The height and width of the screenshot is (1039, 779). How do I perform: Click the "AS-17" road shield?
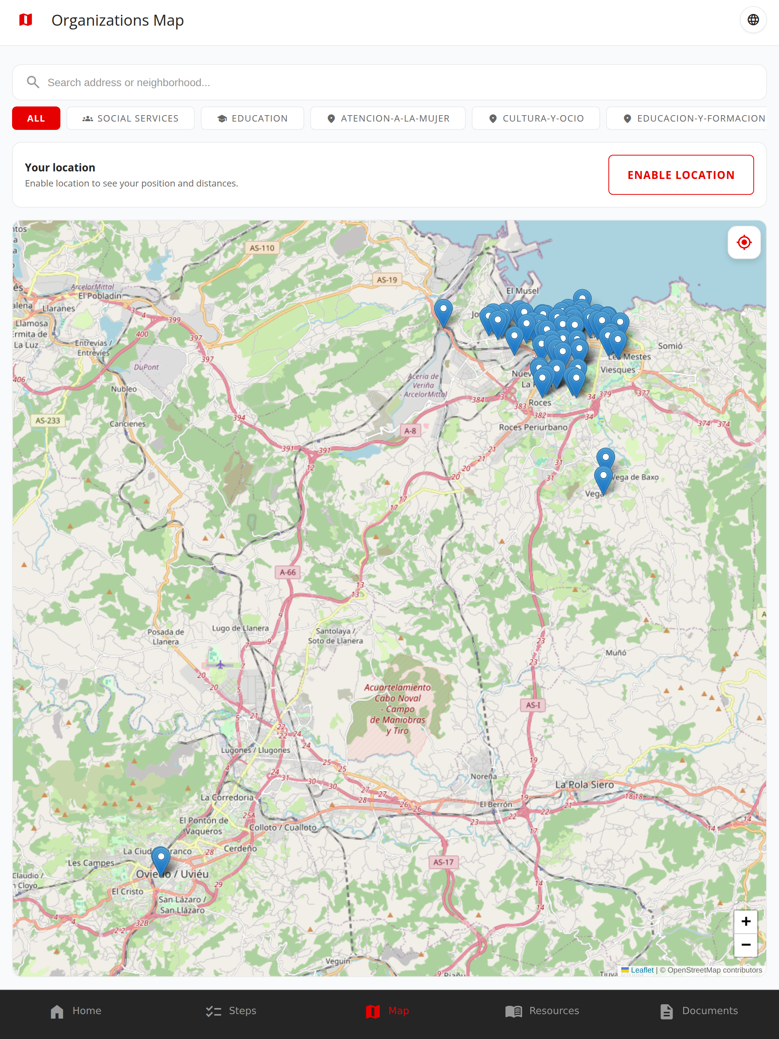443,862
